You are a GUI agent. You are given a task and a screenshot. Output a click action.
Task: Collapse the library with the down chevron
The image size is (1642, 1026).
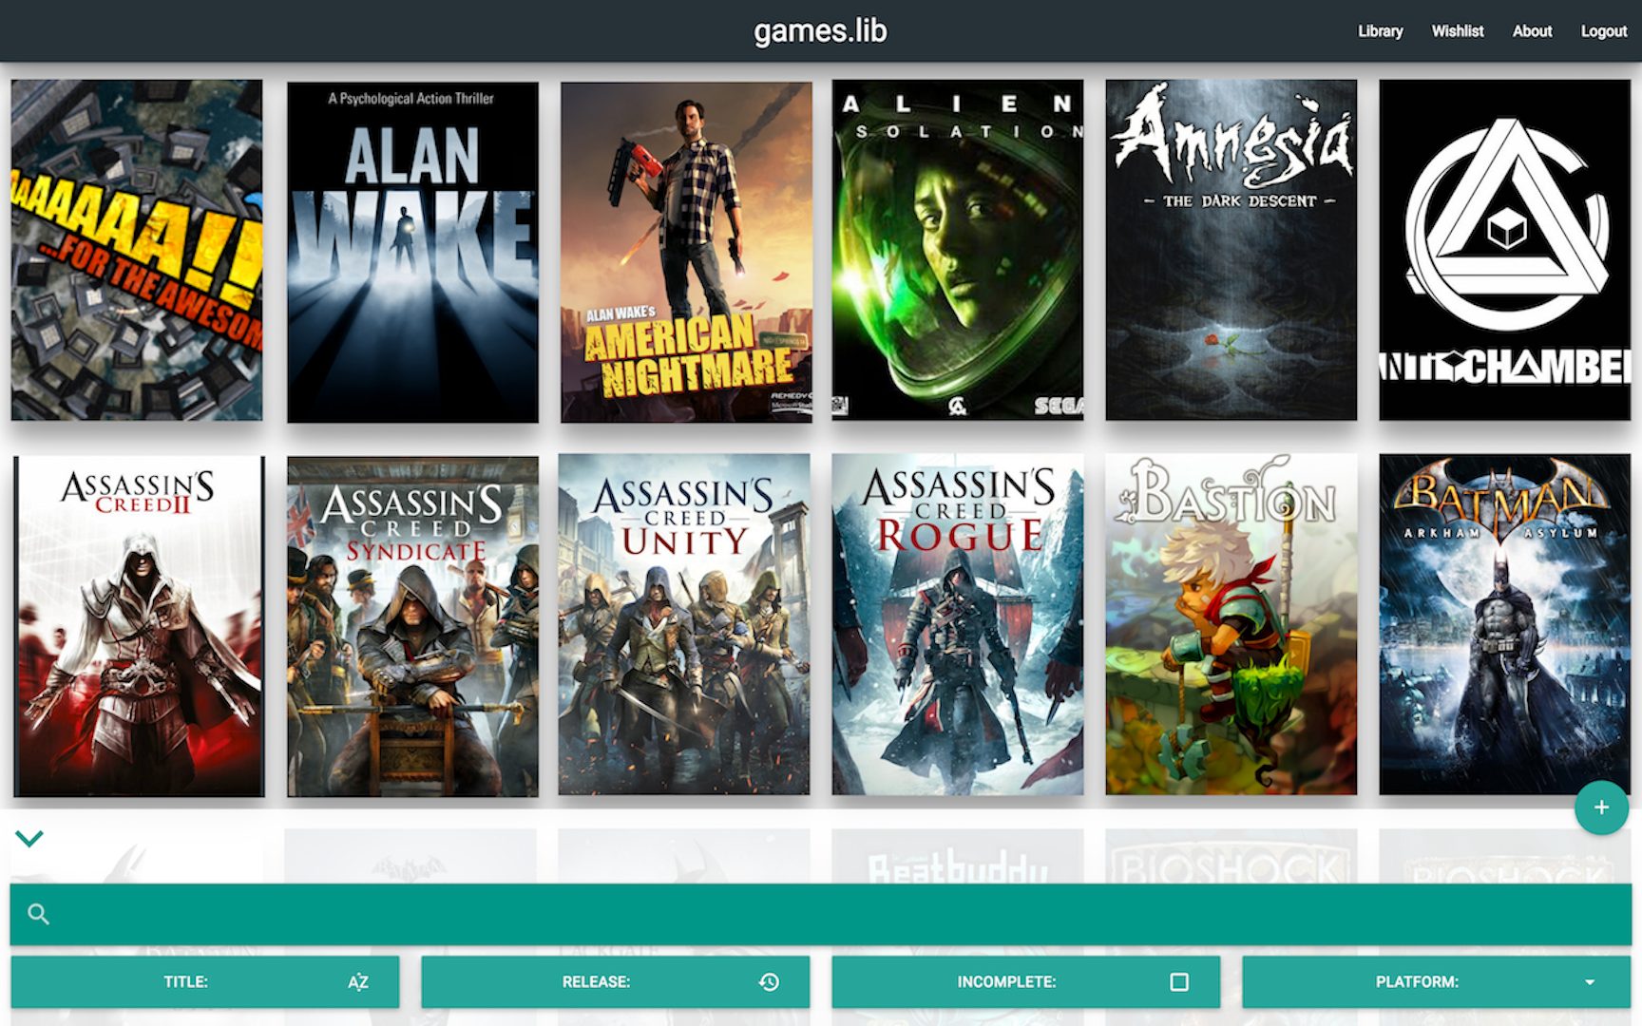click(x=29, y=837)
